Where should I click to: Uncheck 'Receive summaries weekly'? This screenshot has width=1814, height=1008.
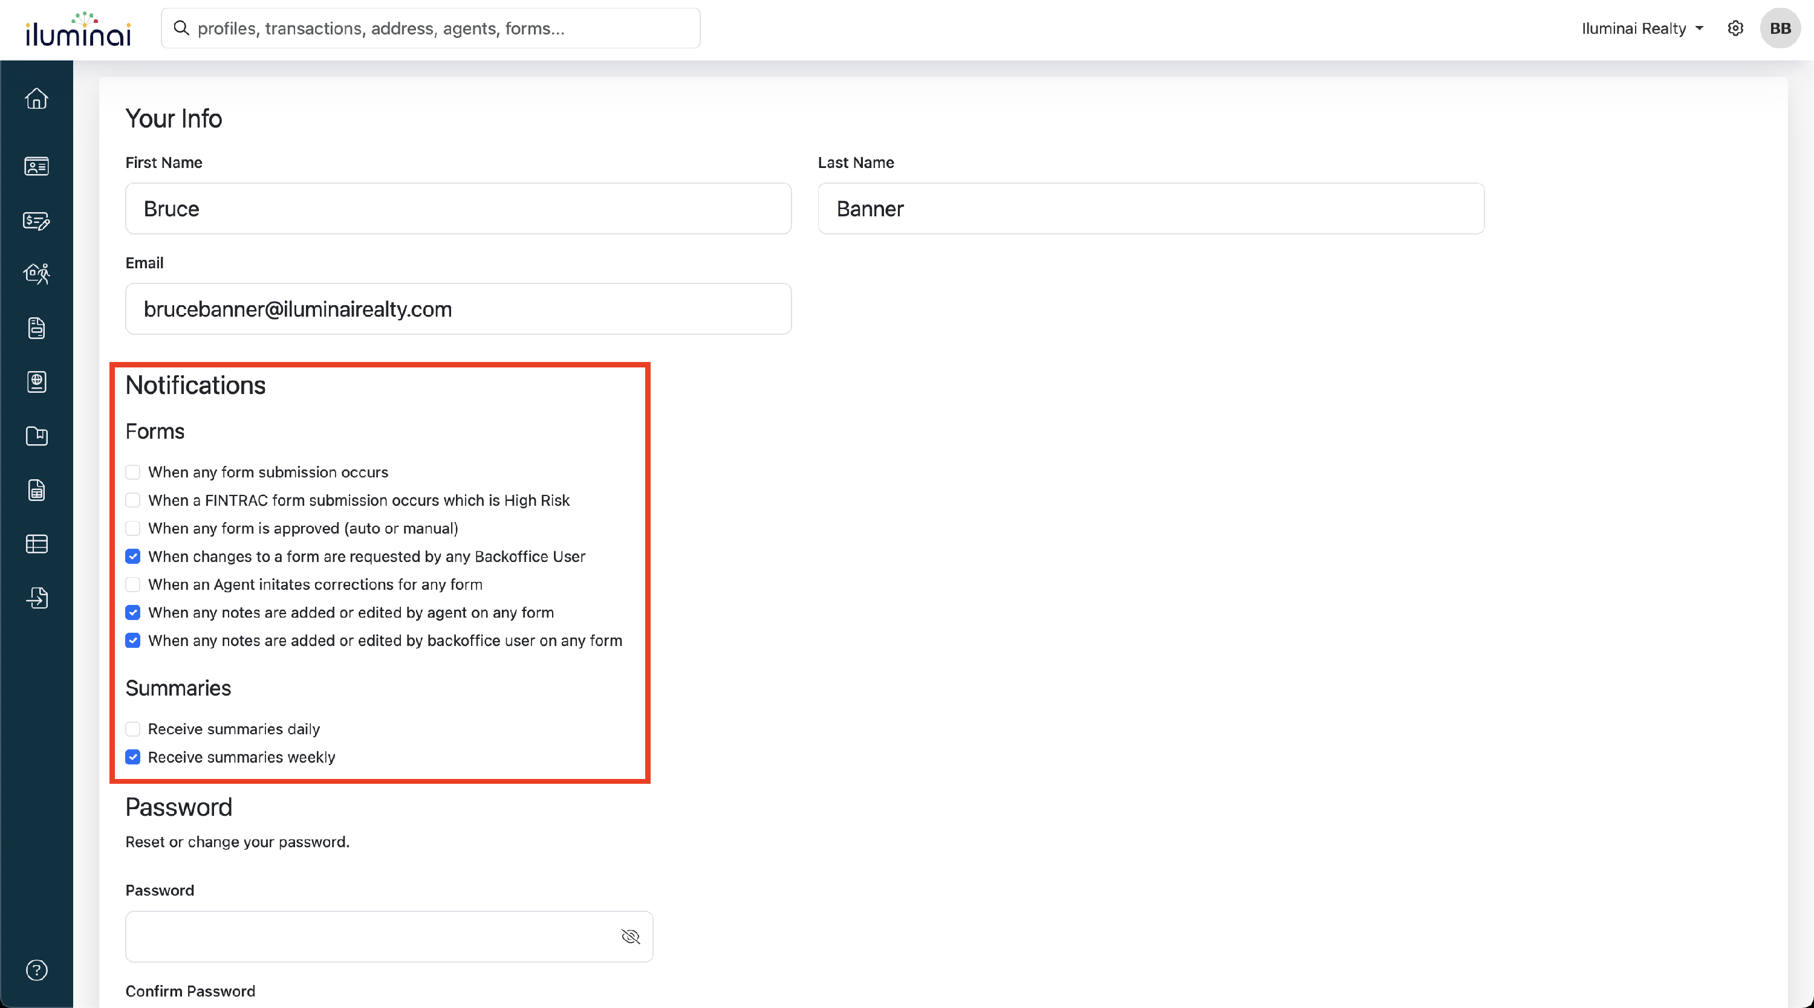(x=132, y=757)
